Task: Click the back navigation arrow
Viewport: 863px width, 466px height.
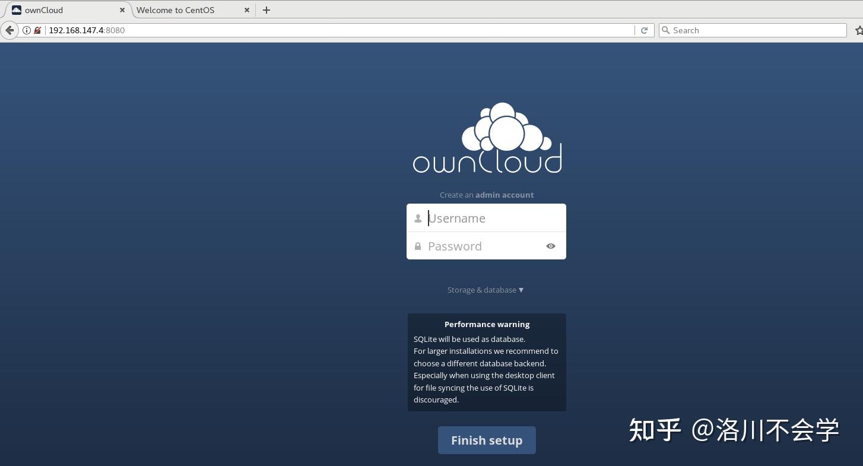Action: click(9, 30)
